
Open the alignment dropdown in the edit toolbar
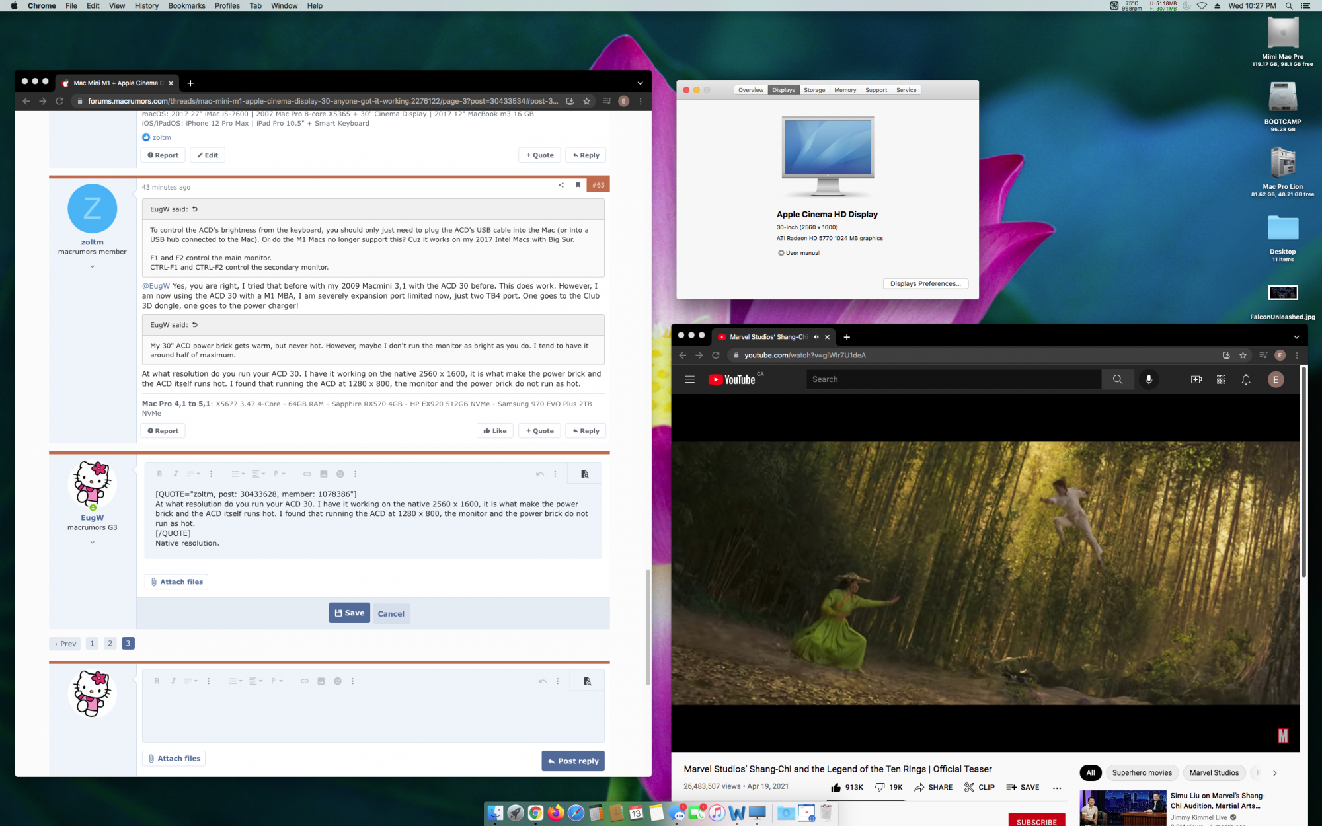[258, 474]
